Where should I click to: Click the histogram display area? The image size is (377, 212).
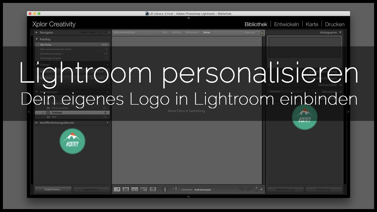point(305,47)
